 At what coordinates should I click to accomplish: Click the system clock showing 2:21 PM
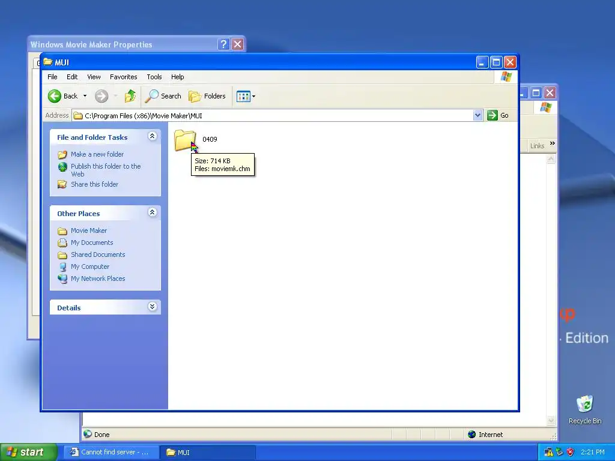tap(593, 452)
